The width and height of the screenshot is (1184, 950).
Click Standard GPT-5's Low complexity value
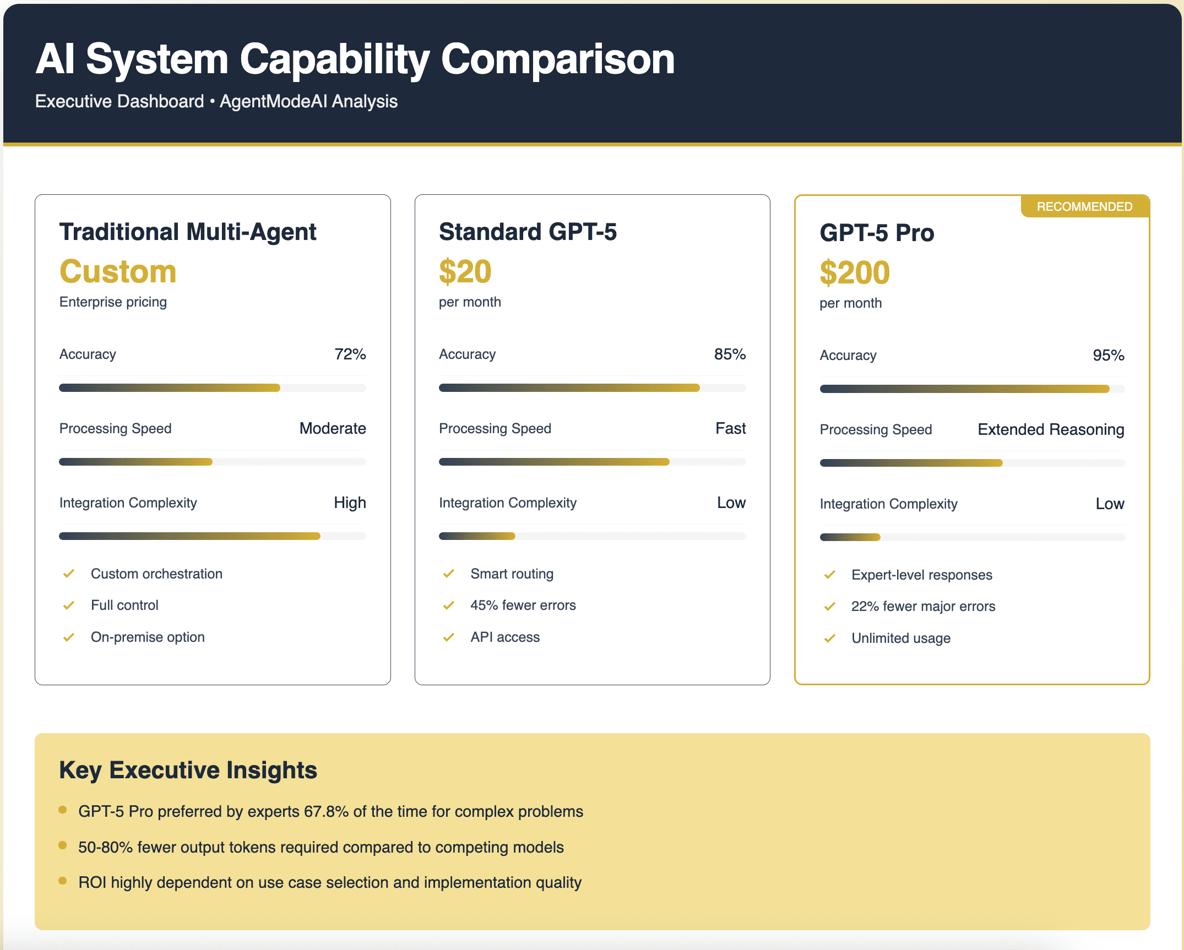[731, 503]
